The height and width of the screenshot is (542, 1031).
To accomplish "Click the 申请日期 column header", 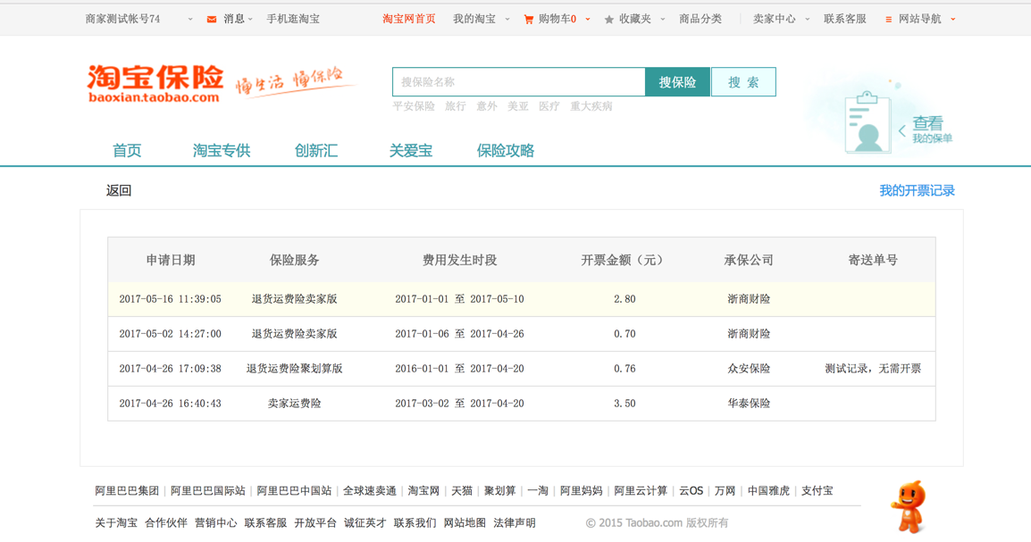I will [171, 260].
